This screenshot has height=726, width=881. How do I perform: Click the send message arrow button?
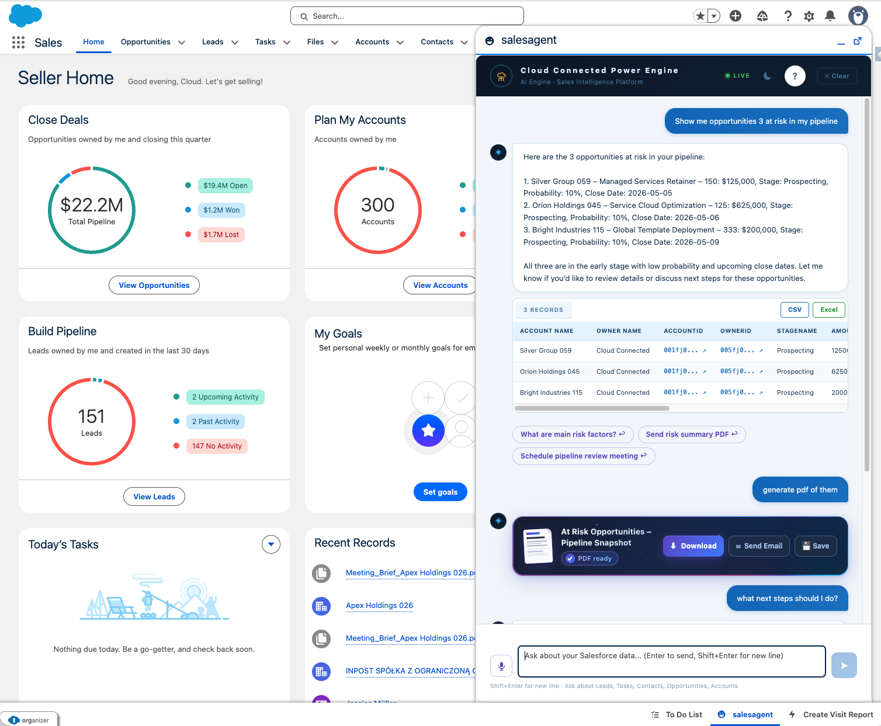point(844,665)
